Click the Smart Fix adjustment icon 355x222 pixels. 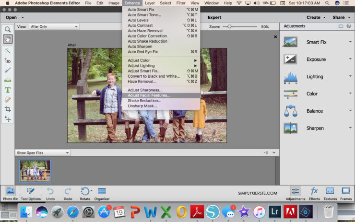click(290, 42)
